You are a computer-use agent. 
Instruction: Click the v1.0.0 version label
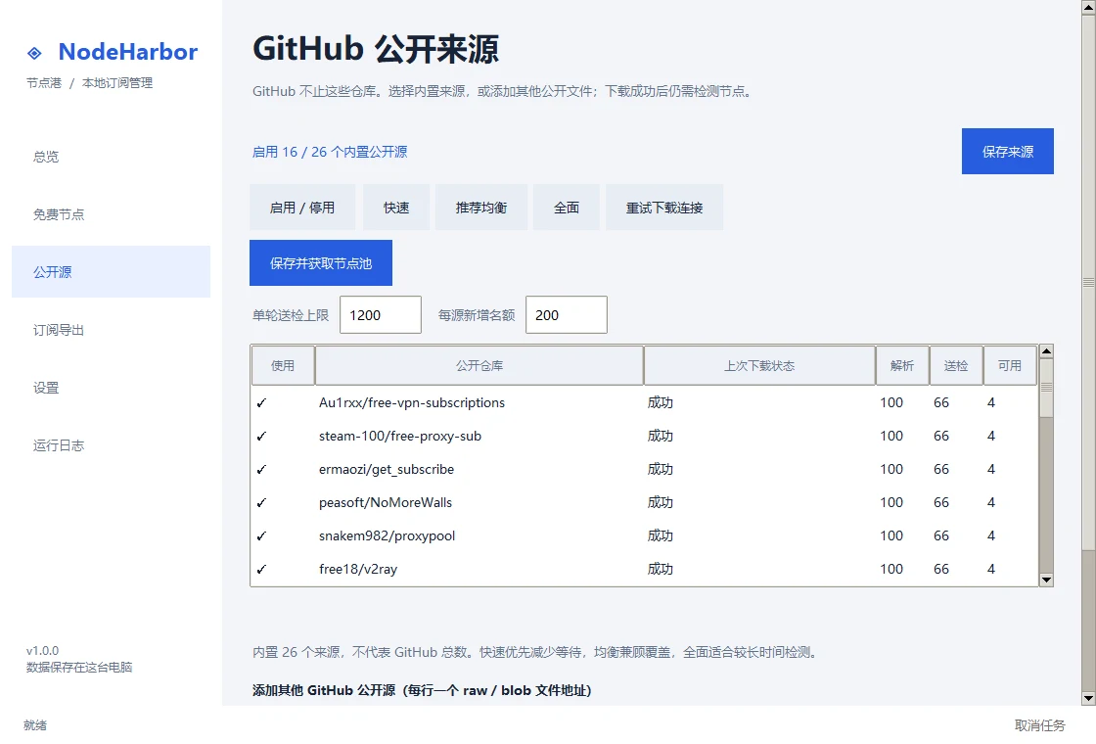point(43,650)
